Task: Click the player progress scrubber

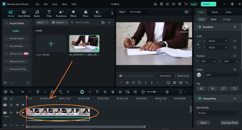Action: pos(120,76)
